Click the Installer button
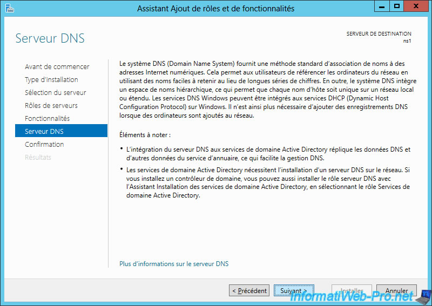The width and height of the screenshot is (432, 306). tap(352, 290)
